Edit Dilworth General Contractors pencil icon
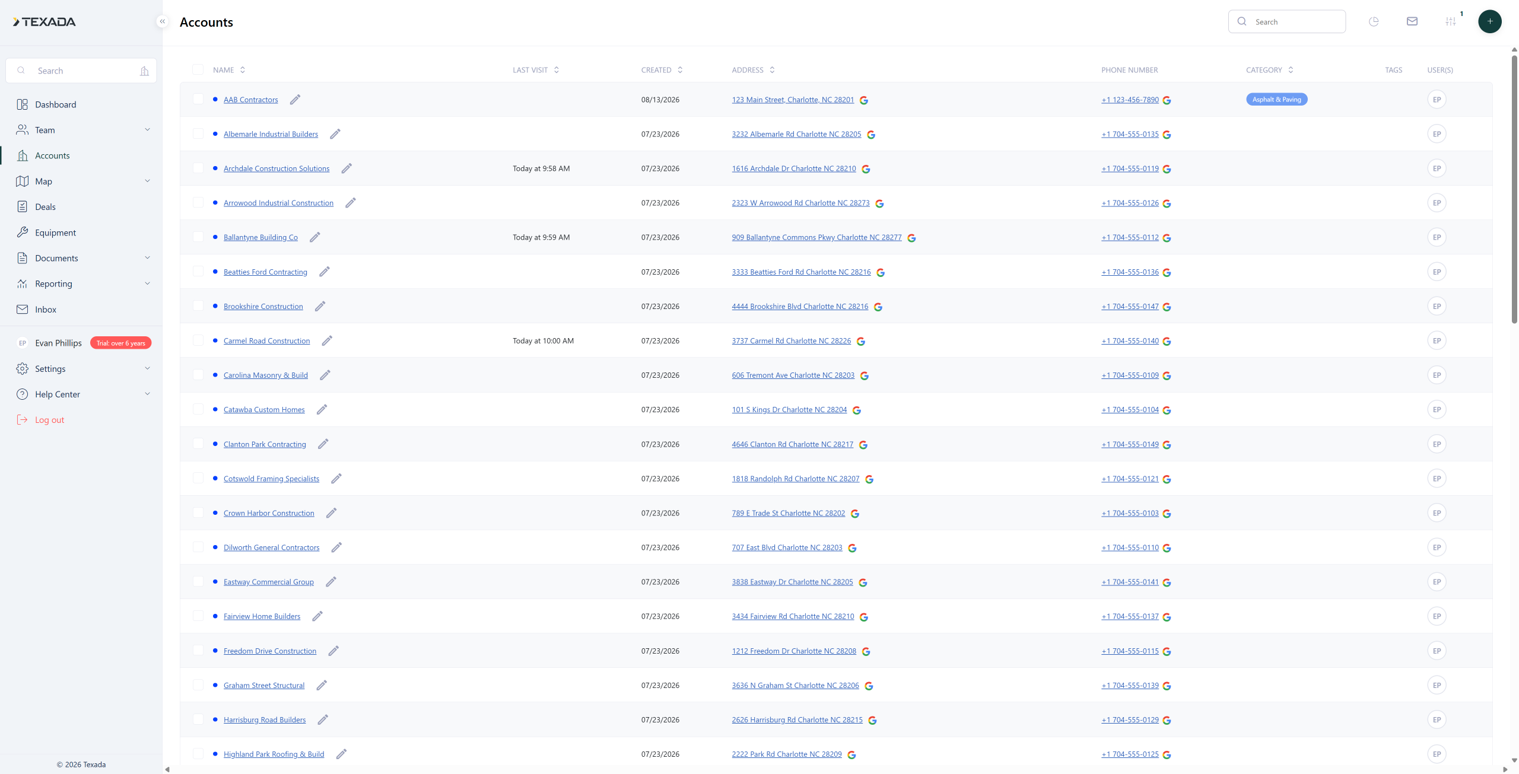The height and width of the screenshot is (774, 1519). pos(336,547)
